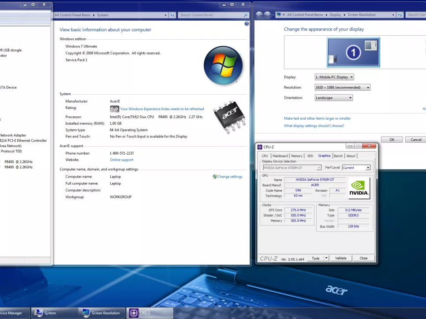
Task: Open the Resolution dropdown
Action: (x=342, y=87)
